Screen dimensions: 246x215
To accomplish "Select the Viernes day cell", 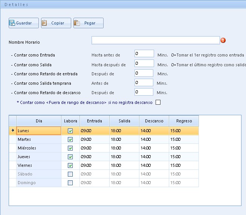I will click(x=39, y=165).
